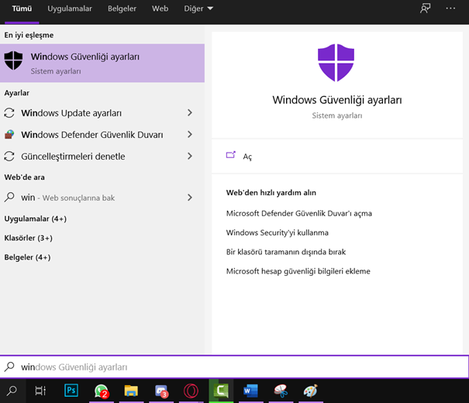
Task: Expand Windows Update ayarları chevron
Action: (190, 112)
